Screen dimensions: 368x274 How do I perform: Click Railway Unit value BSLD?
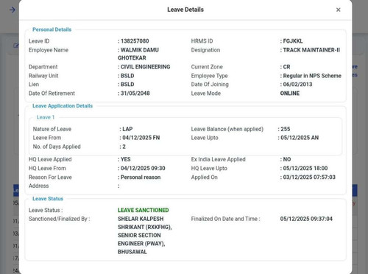(127, 76)
